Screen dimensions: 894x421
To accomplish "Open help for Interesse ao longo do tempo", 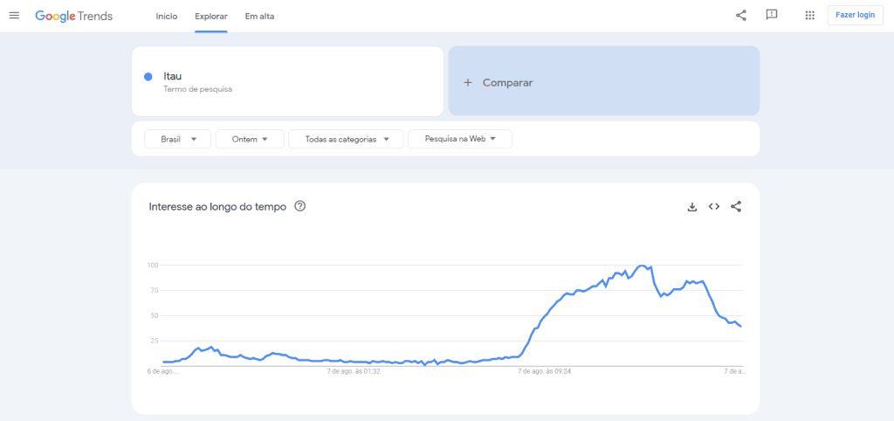I will (300, 207).
